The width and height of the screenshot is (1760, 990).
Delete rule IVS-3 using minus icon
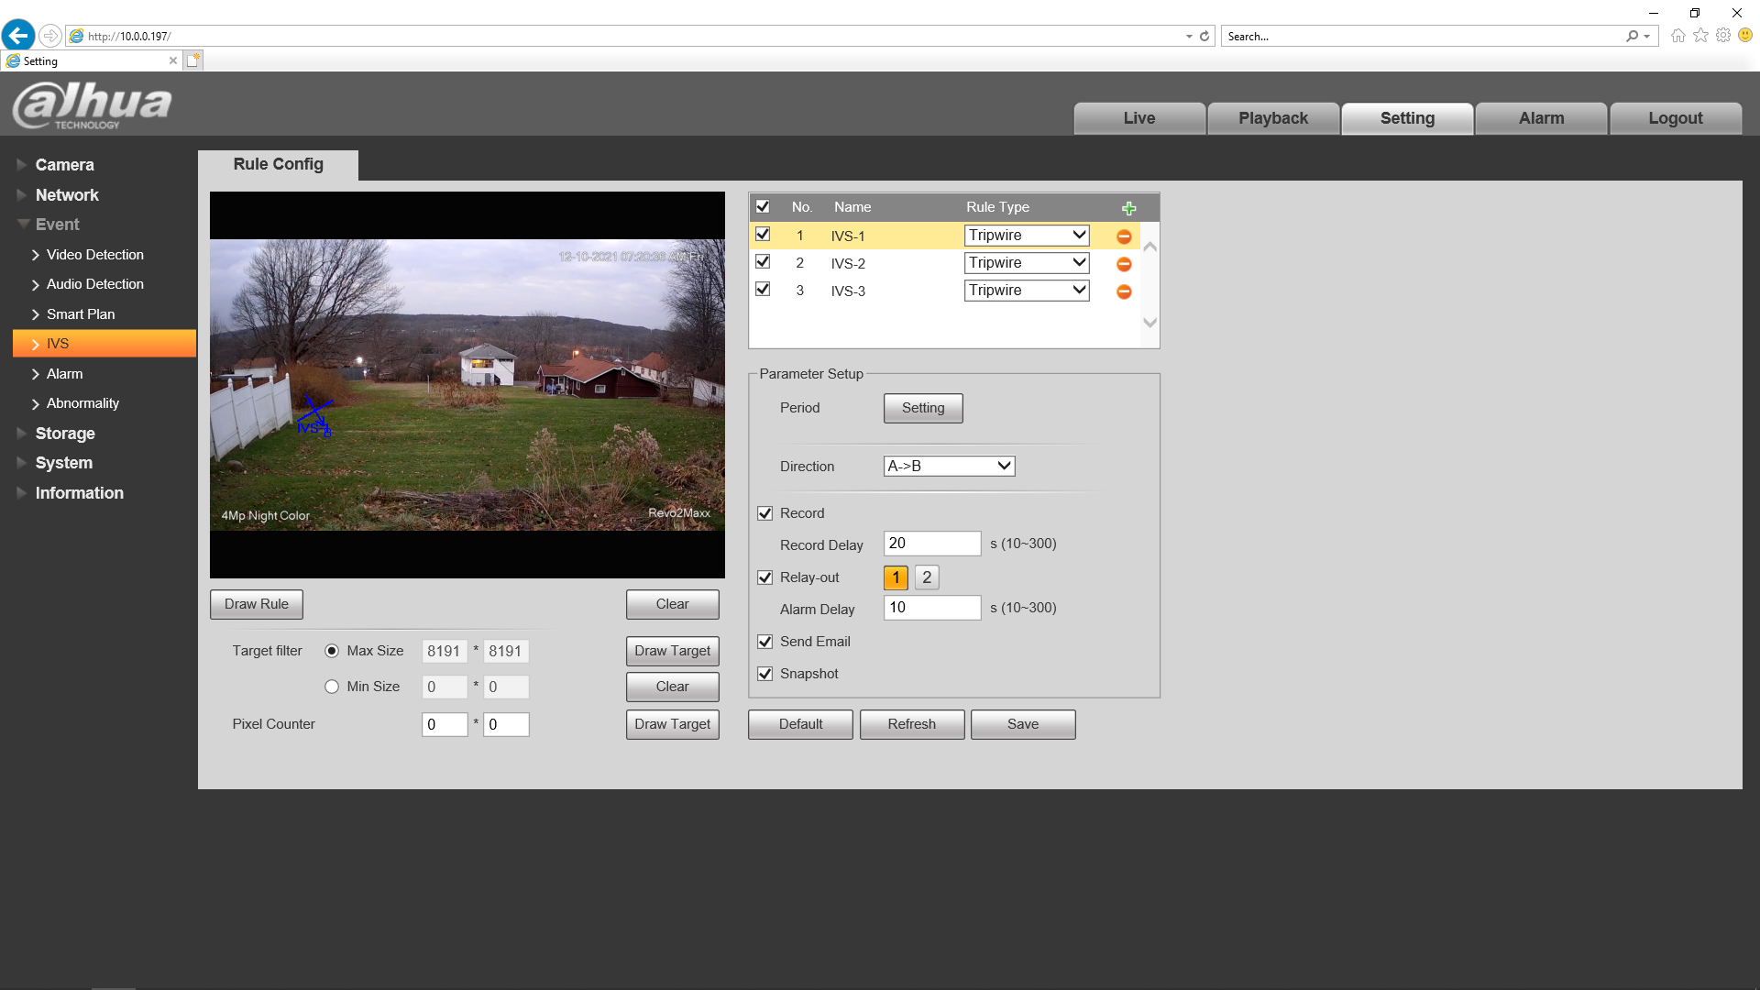click(1124, 291)
